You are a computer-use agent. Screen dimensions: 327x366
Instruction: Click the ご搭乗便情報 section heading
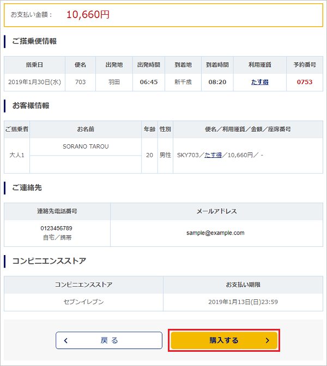pos(34,41)
